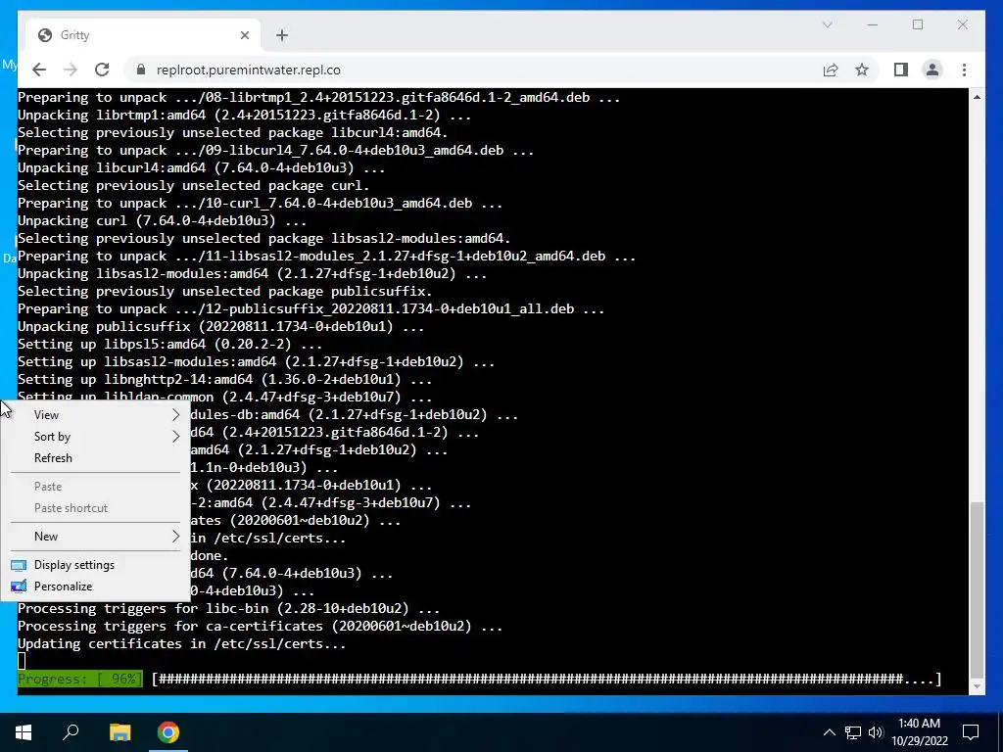Open the volume tray icon
The height and width of the screenshot is (752, 1003).
pos(876,732)
